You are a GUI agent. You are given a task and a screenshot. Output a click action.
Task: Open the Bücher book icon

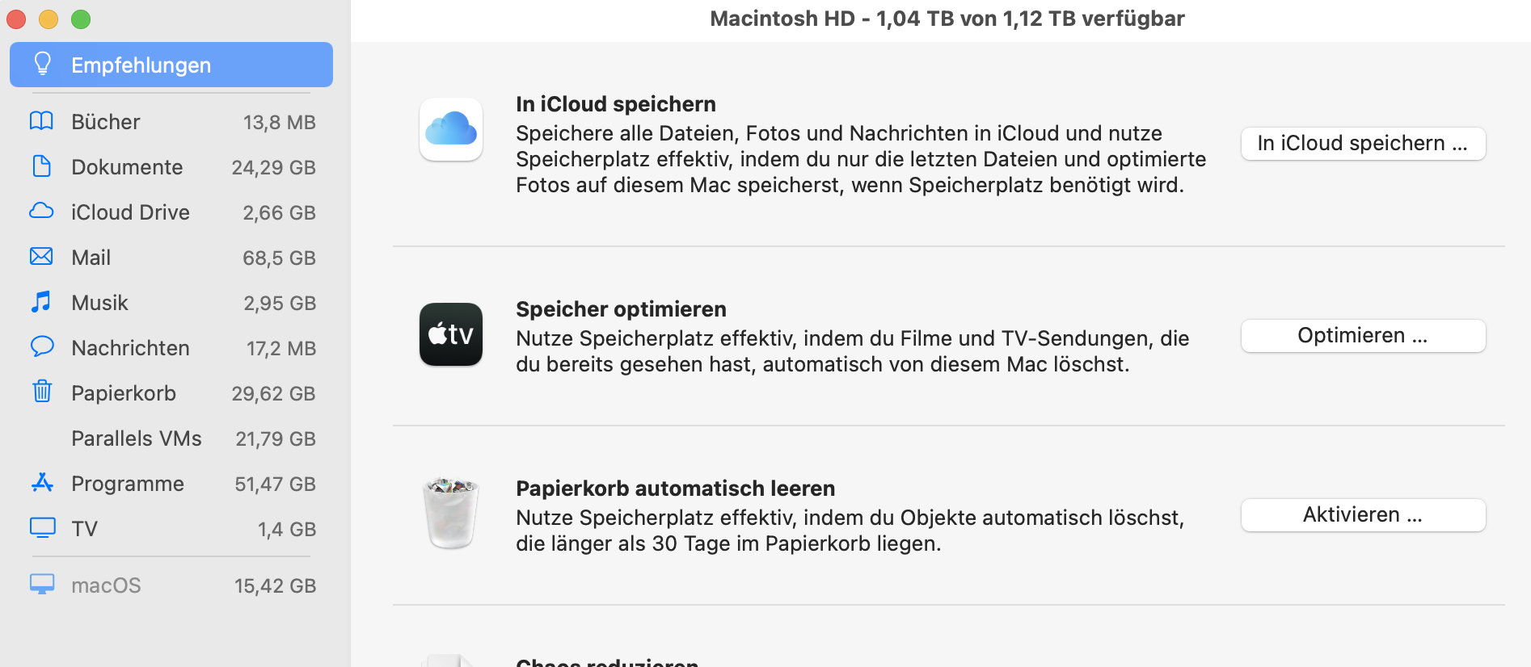coord(41,121)
